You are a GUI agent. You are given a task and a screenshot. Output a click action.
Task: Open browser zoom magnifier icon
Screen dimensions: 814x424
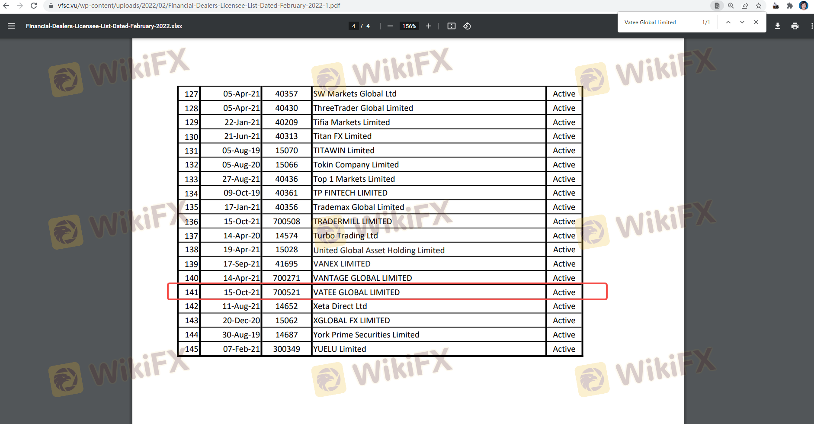click(x=731, y=6)
